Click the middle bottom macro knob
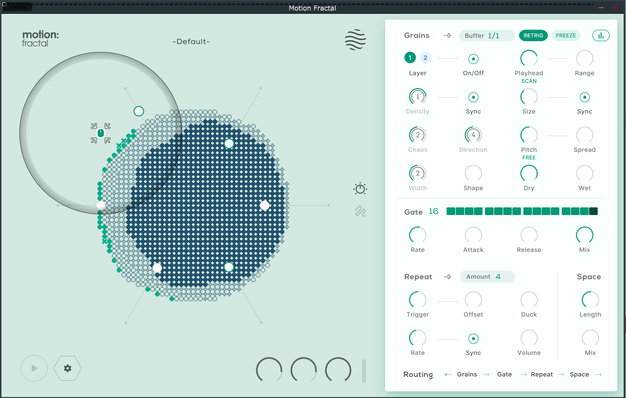Viewport: 626px width, 398px height. tap(304, 370)
